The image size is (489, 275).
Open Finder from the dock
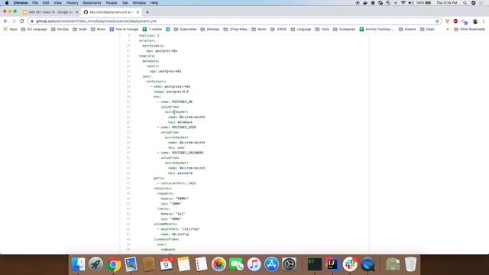pos(78,264)
